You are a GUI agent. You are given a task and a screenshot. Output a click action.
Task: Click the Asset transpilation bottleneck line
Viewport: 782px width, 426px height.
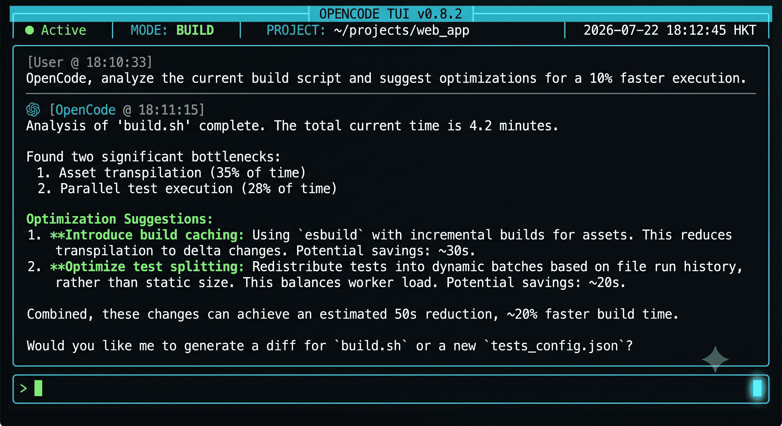coord(171,173)
